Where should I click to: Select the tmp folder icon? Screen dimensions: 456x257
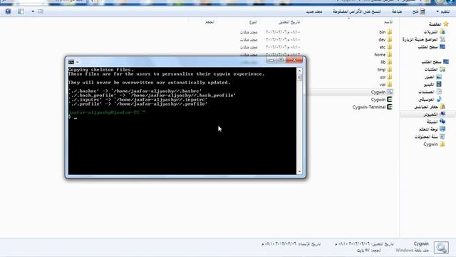pyautogui.click(x=390, y=70)
